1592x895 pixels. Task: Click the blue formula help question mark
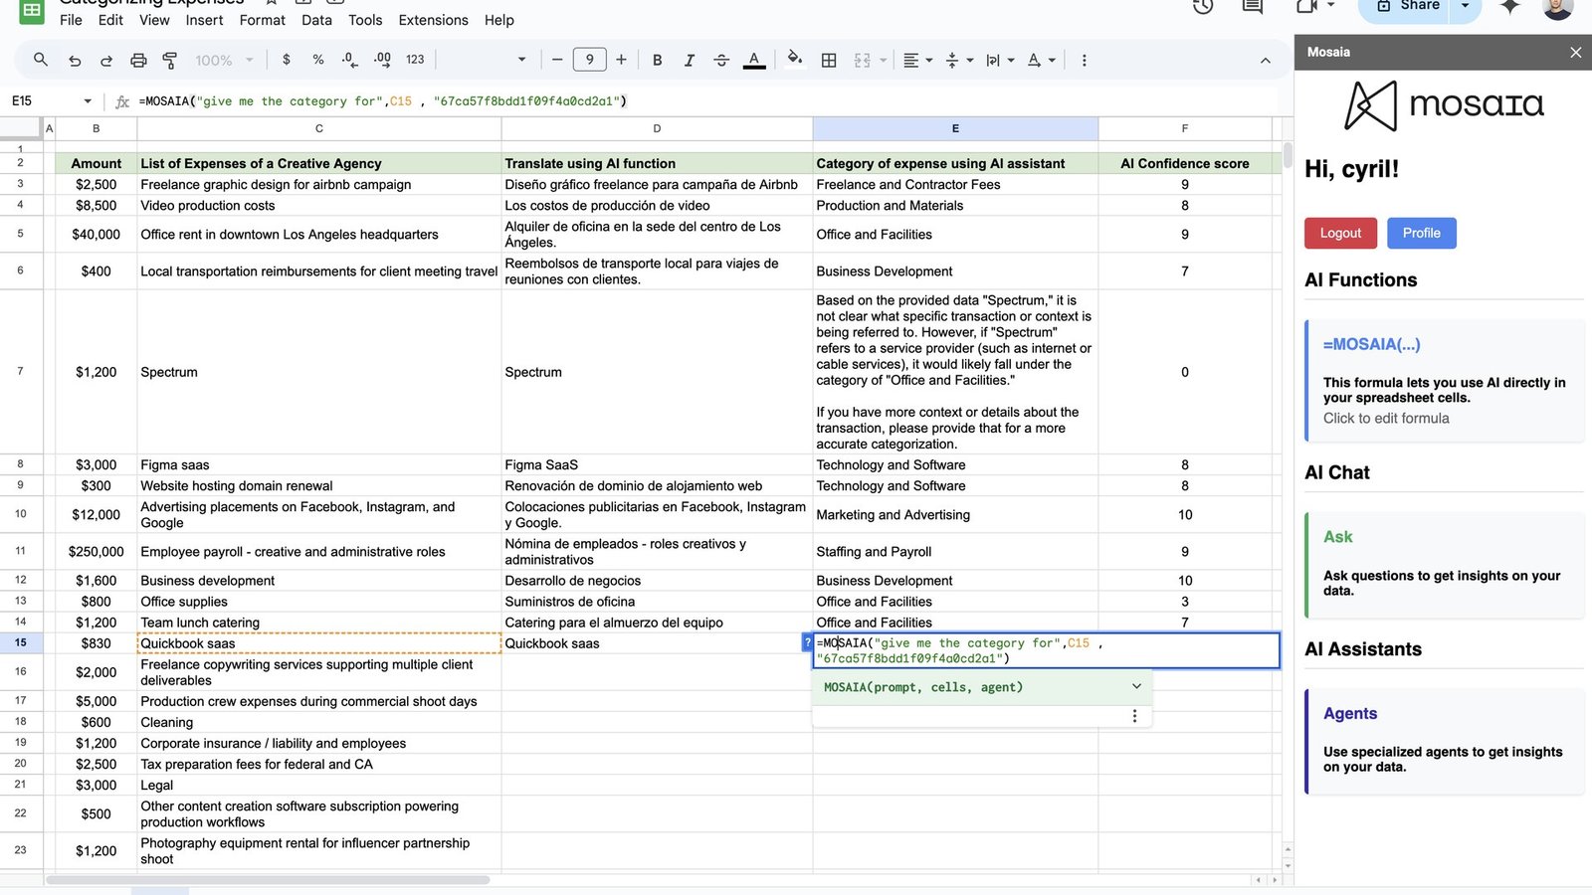click(x=807, y=642)
